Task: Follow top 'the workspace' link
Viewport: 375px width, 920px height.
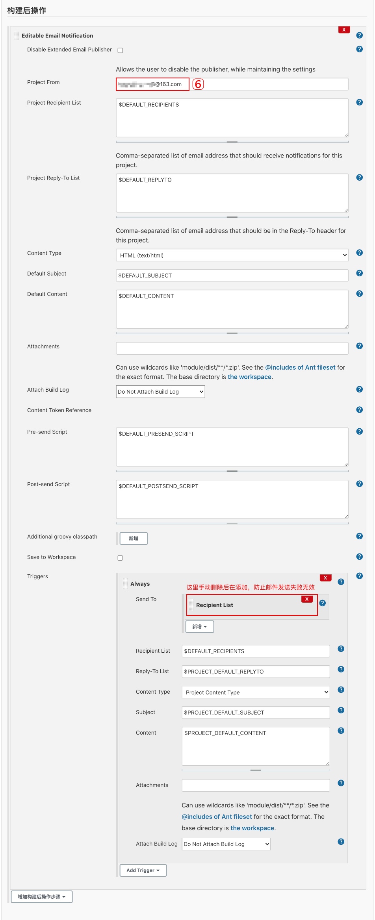Action: [249, 377]
